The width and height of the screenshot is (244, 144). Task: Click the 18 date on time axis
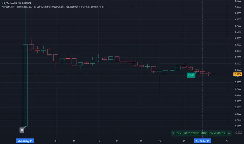(x=117, y=141)
